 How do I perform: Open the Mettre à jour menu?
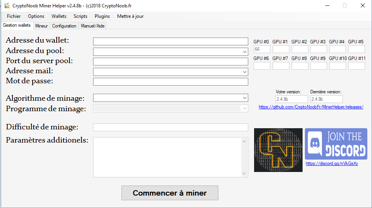coord(130,16)
